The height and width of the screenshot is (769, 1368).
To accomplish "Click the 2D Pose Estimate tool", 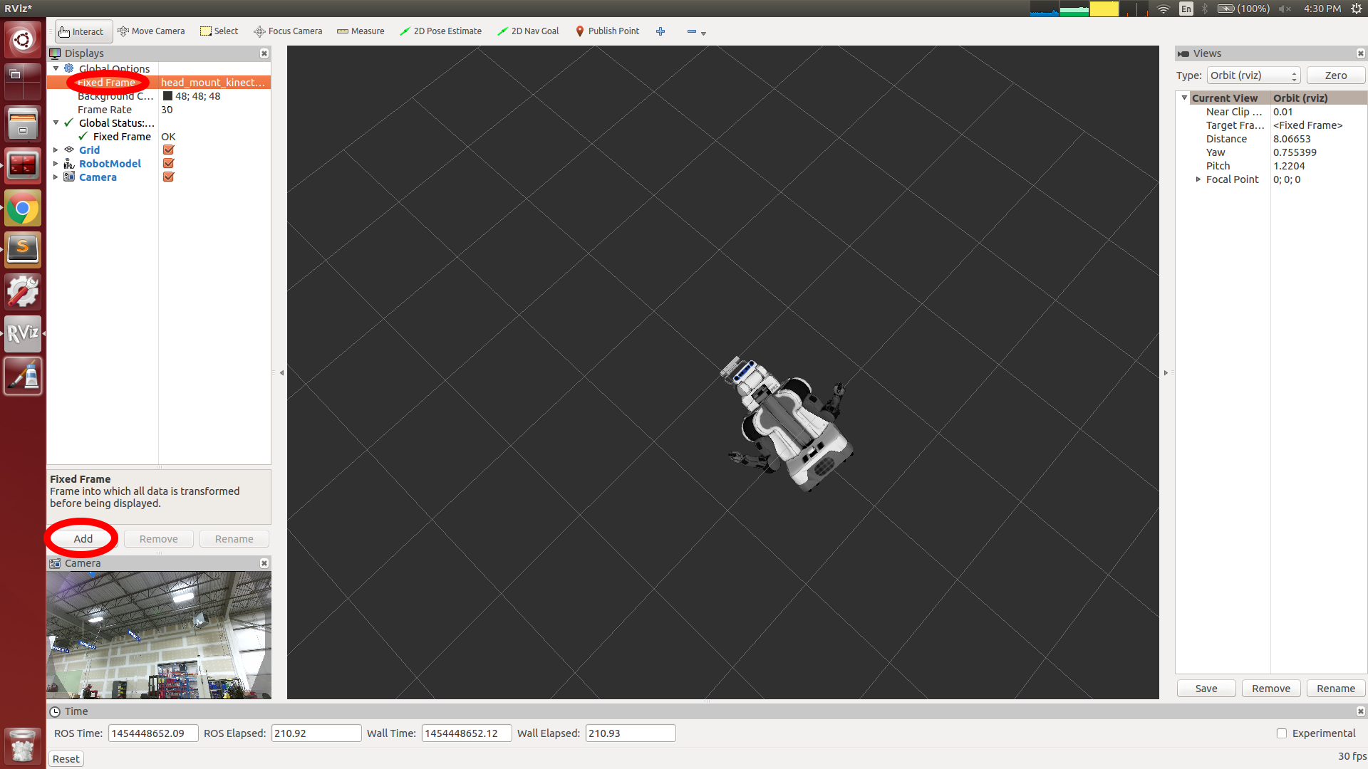I will 442,31.
